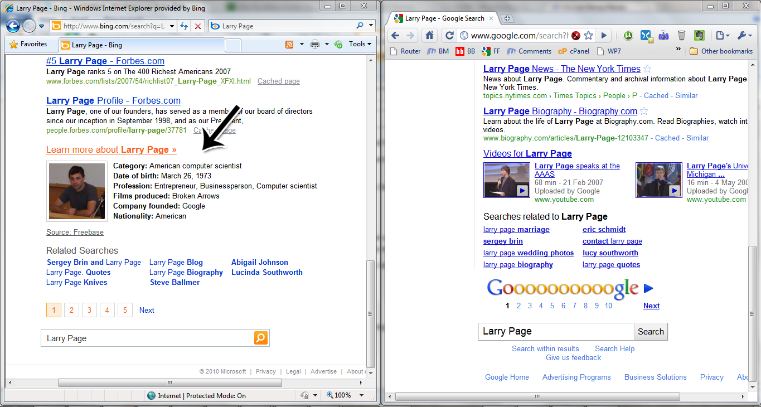This screenshot has width=761, height=407.
Task: Open the zoom level dropdown in IE status bar
Action: [361, 395]
